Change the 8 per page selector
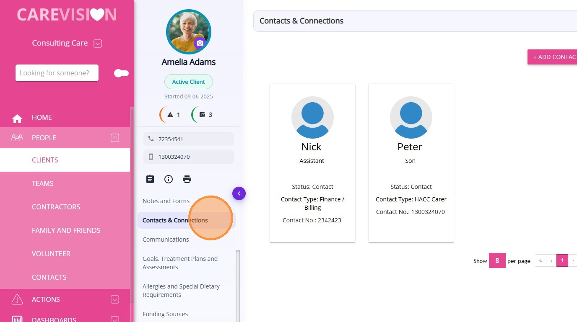Screen dimensions: 577x322 497,260
